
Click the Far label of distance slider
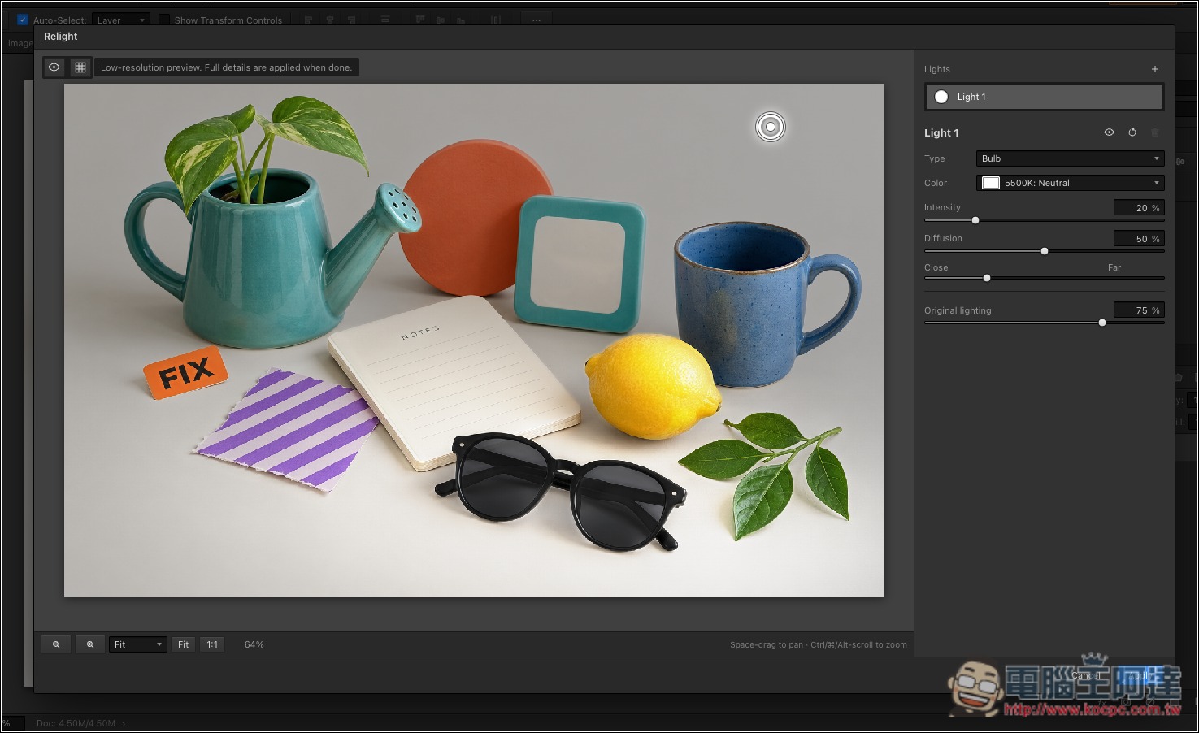[x=1114, y=267]
